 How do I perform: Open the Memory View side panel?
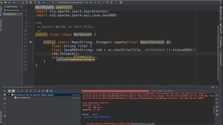[221, 13]
